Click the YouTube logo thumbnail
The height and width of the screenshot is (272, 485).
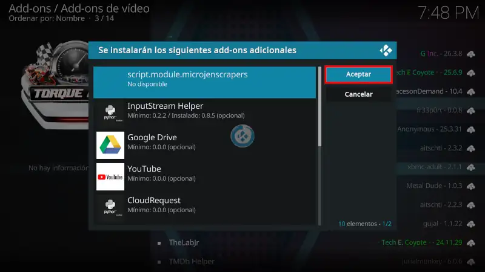pyautogui.click(x=110, y=176)
